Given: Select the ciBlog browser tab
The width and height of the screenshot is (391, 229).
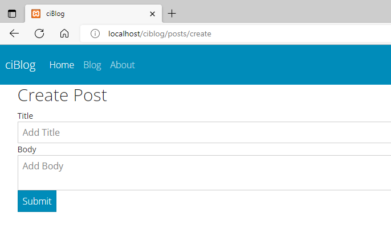Looking at the screenshot, I should click(x=93, y=14).
